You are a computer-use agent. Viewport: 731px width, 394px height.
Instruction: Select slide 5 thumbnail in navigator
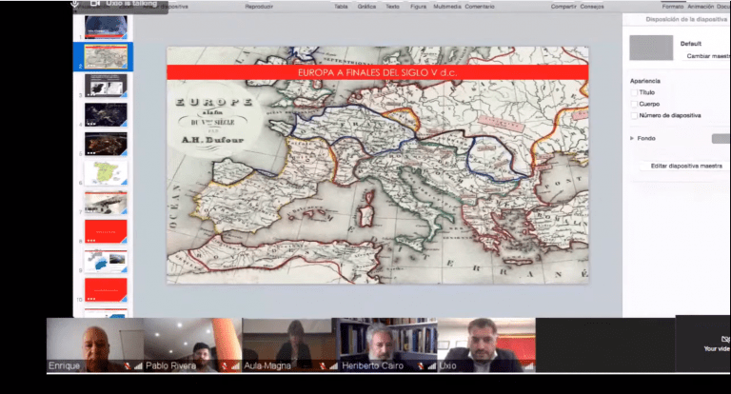coord(106,144)
